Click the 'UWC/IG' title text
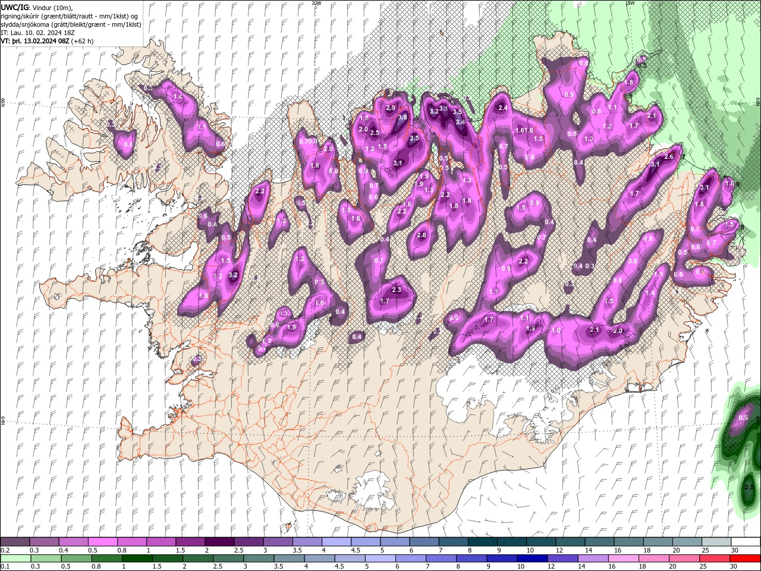Image resolution: width=761 pixels, height=571 pixels. point(14,7)
